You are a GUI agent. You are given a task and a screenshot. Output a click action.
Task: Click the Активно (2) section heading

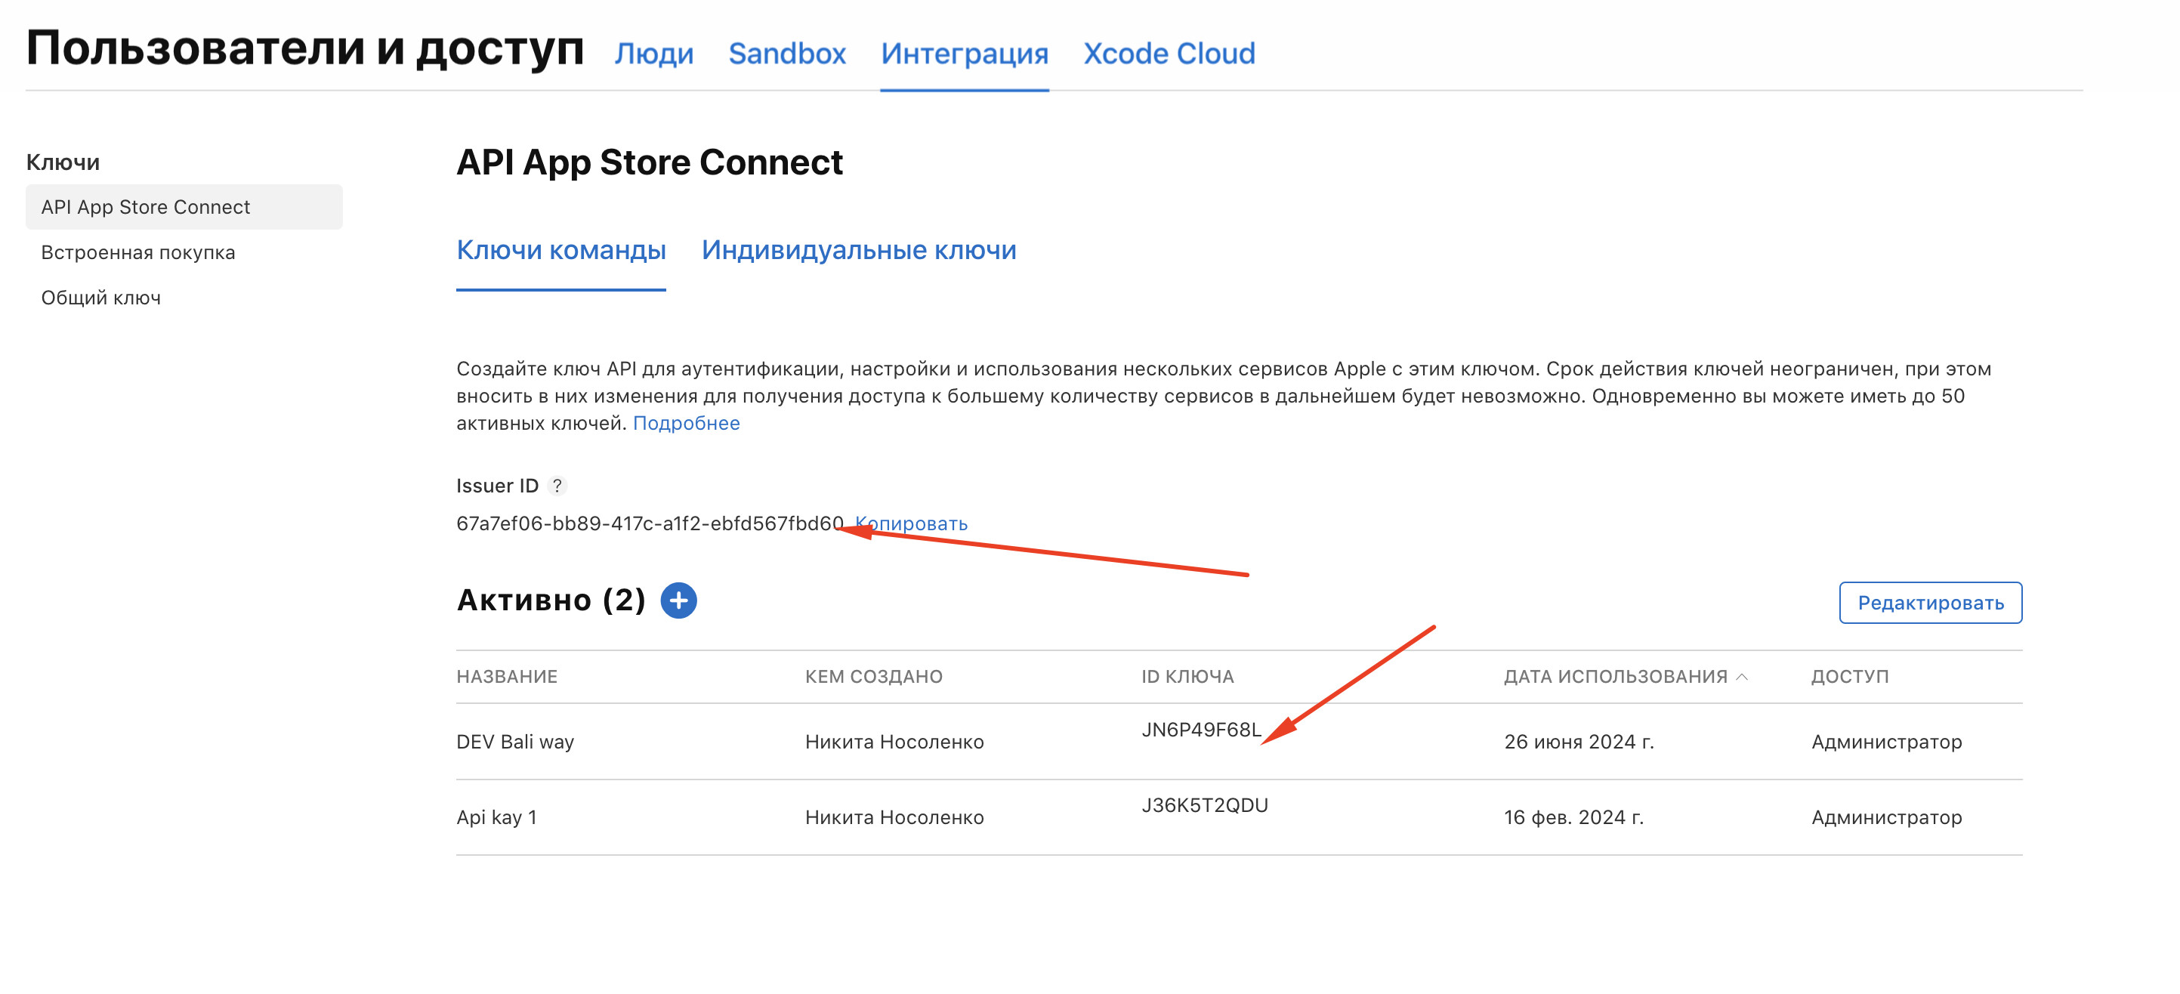[x=551, y=600]
